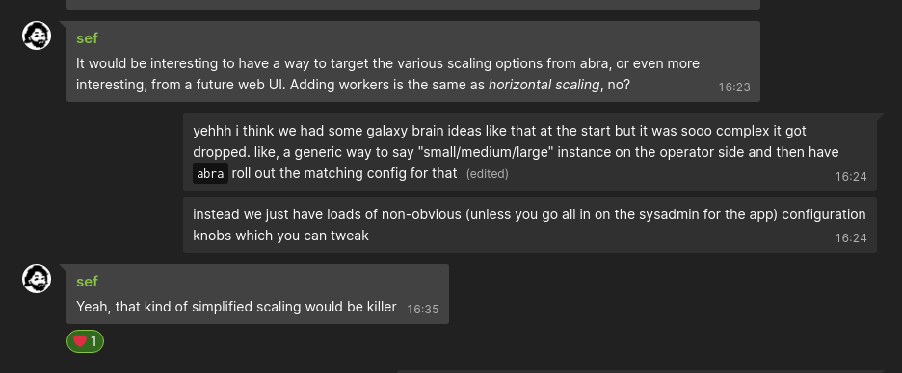Select the message about targeting scaling options from abra
902x373 pixels.
413,62
